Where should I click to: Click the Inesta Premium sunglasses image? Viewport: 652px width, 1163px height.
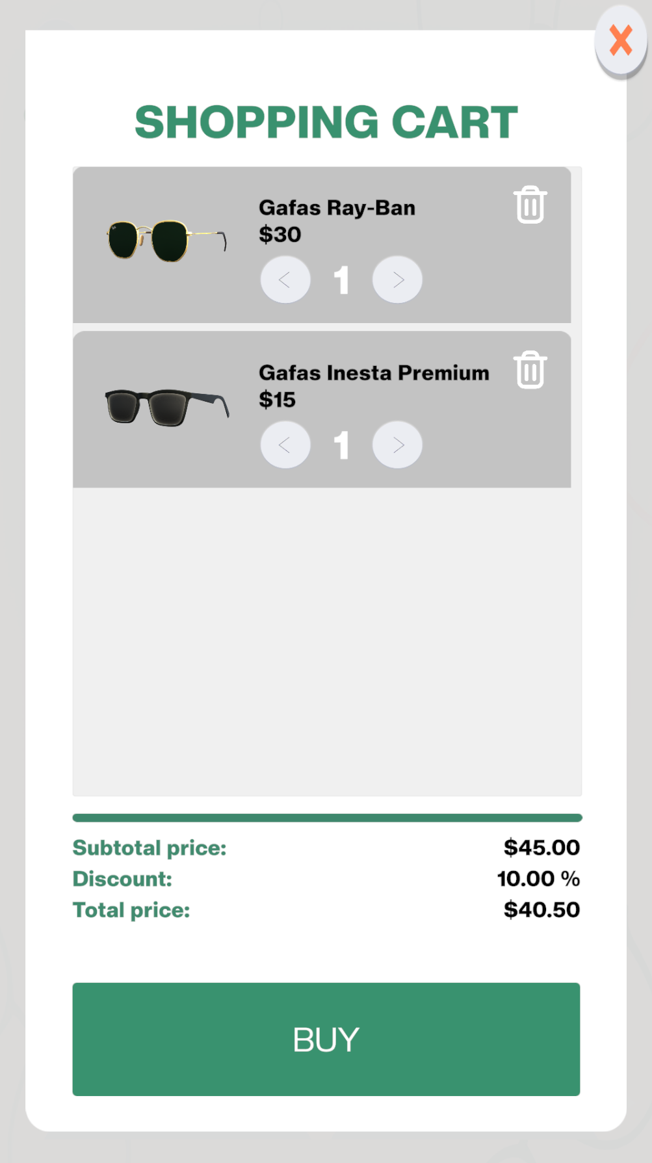coord(166,407)
